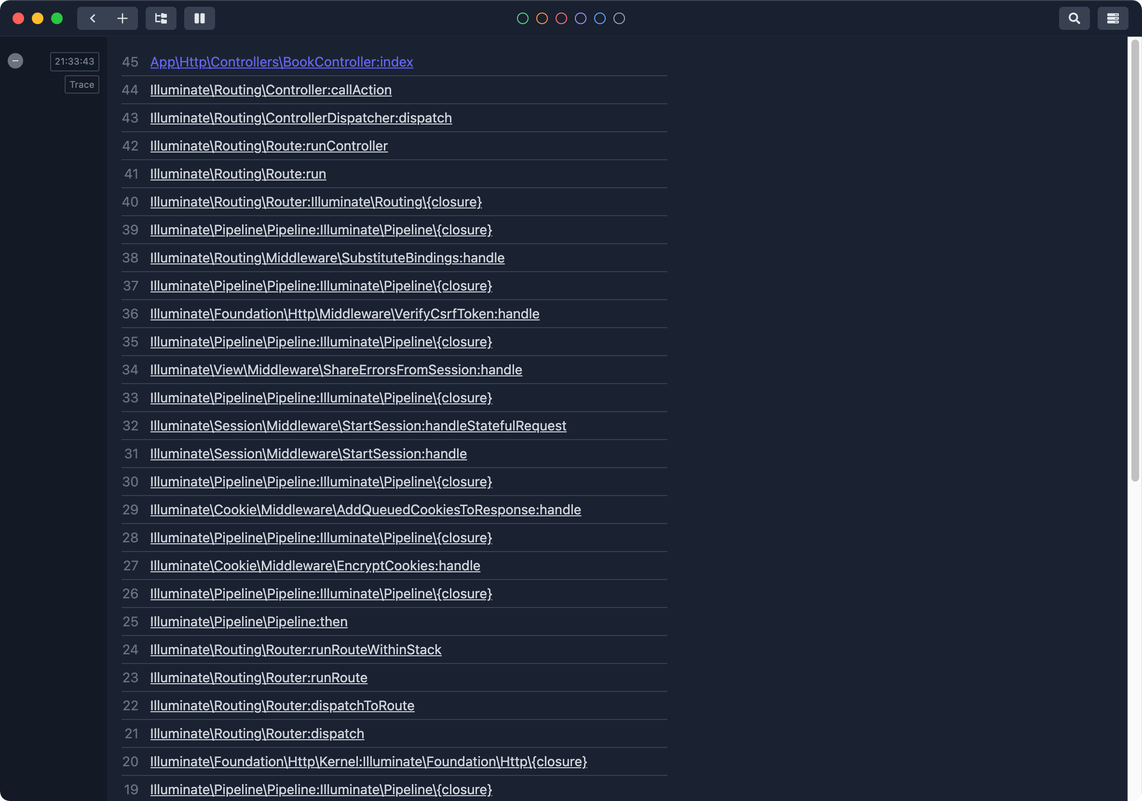This screenshot has width=1142, height=801.
Task: Select the blue color filter circle
Action: point(600,18)
